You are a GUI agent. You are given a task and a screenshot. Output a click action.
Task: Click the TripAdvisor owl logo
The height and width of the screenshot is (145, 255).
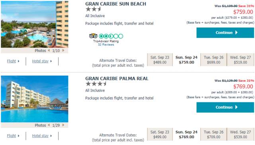click(93, 36)
